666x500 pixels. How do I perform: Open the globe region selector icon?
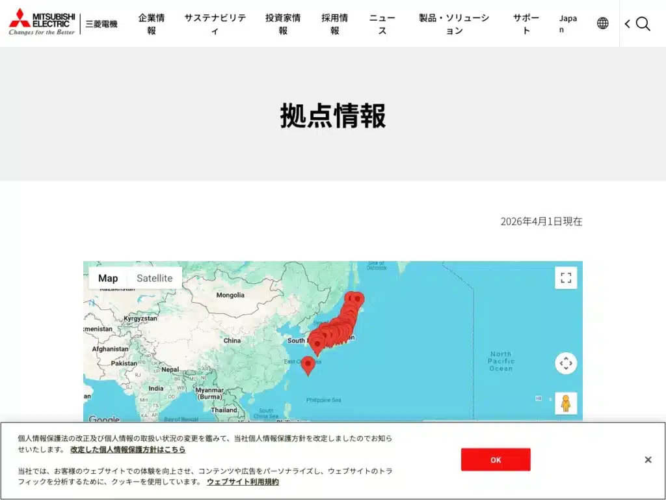tap(602, 23)
